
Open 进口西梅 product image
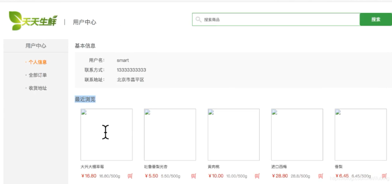pyautogui.click(x=297, y=135)
